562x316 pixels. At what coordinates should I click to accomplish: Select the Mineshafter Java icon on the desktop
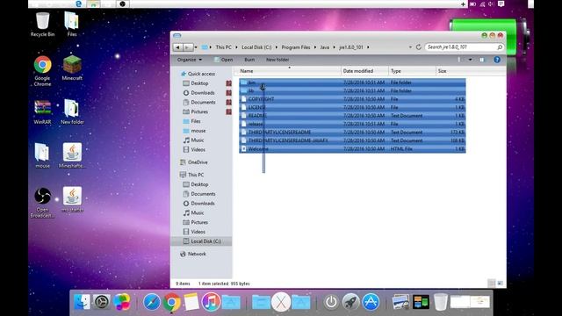tap(72, 155)
